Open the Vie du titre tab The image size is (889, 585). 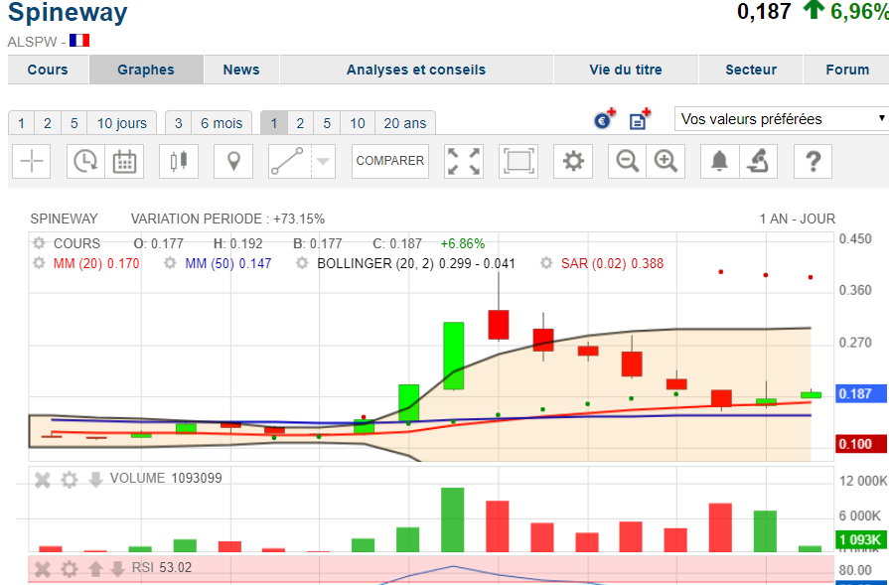click(x=626, y=70)
